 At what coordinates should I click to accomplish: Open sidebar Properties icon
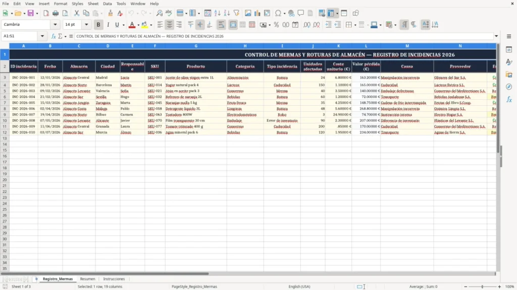[509, 50]
